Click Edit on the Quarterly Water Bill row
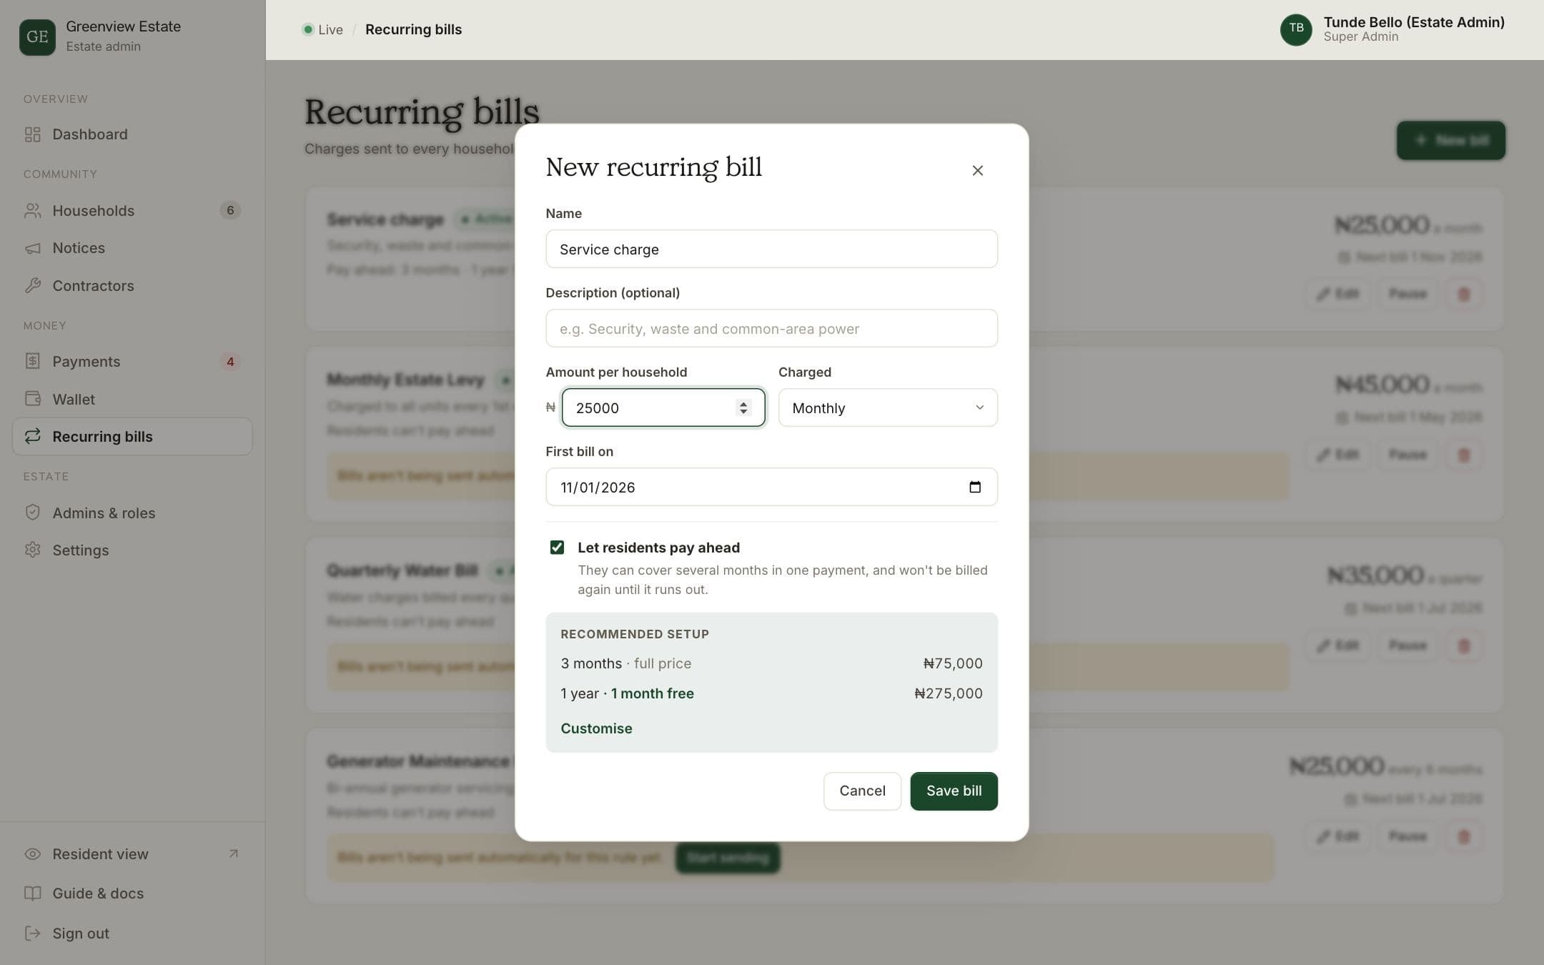Image resolution: width=1544 pixels, height=965 pixels. 1337,645
